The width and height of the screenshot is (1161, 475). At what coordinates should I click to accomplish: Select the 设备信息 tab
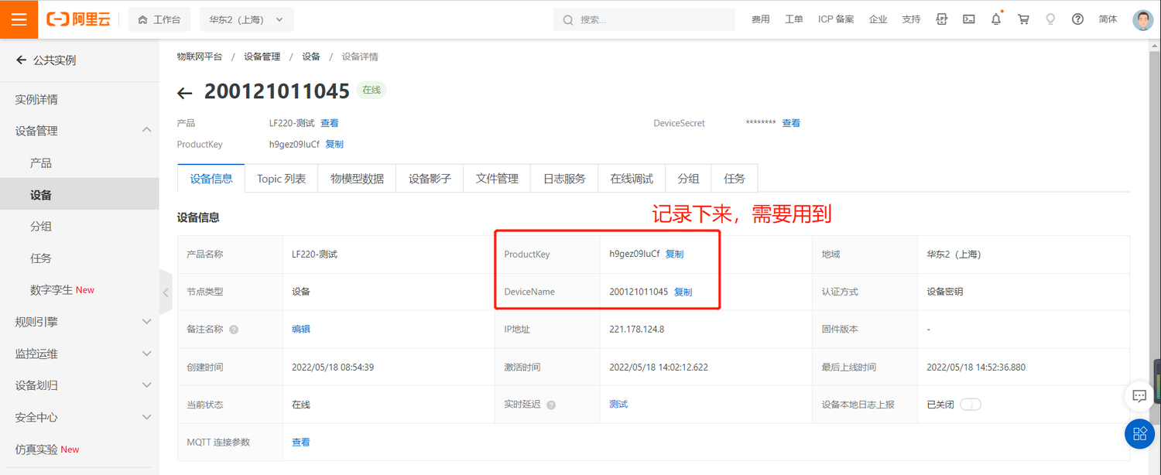[x=211, y=179]
